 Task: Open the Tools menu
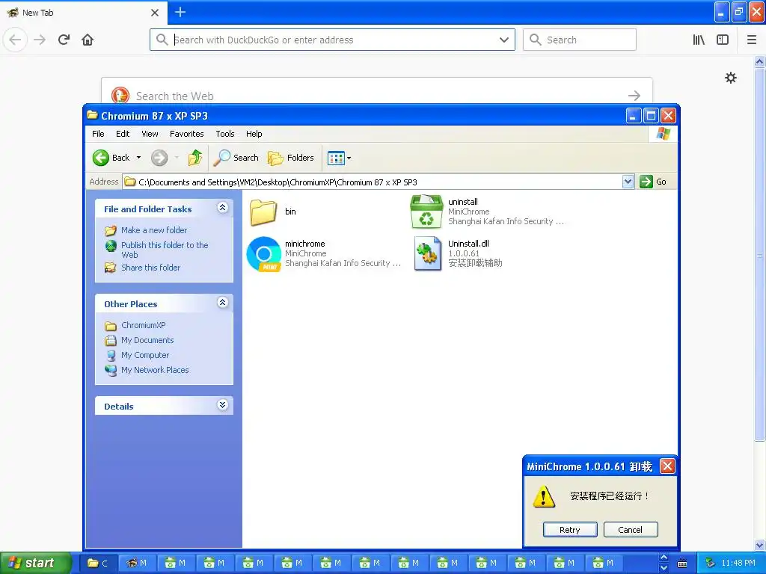pos(224,134)
